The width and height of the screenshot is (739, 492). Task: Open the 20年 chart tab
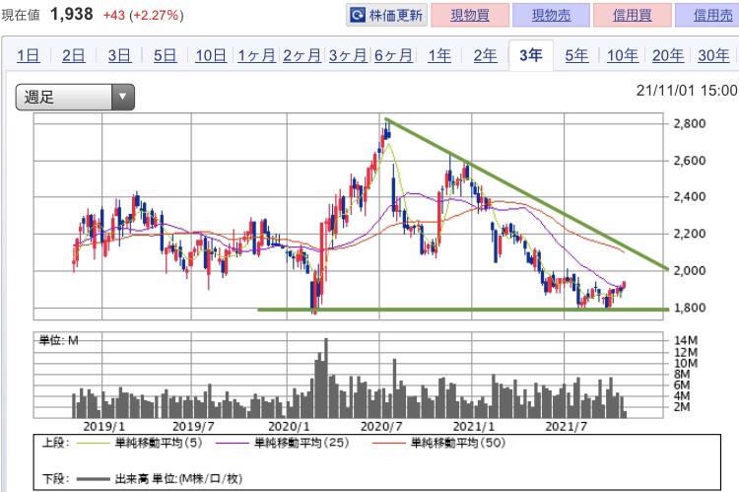click(668, 55)
